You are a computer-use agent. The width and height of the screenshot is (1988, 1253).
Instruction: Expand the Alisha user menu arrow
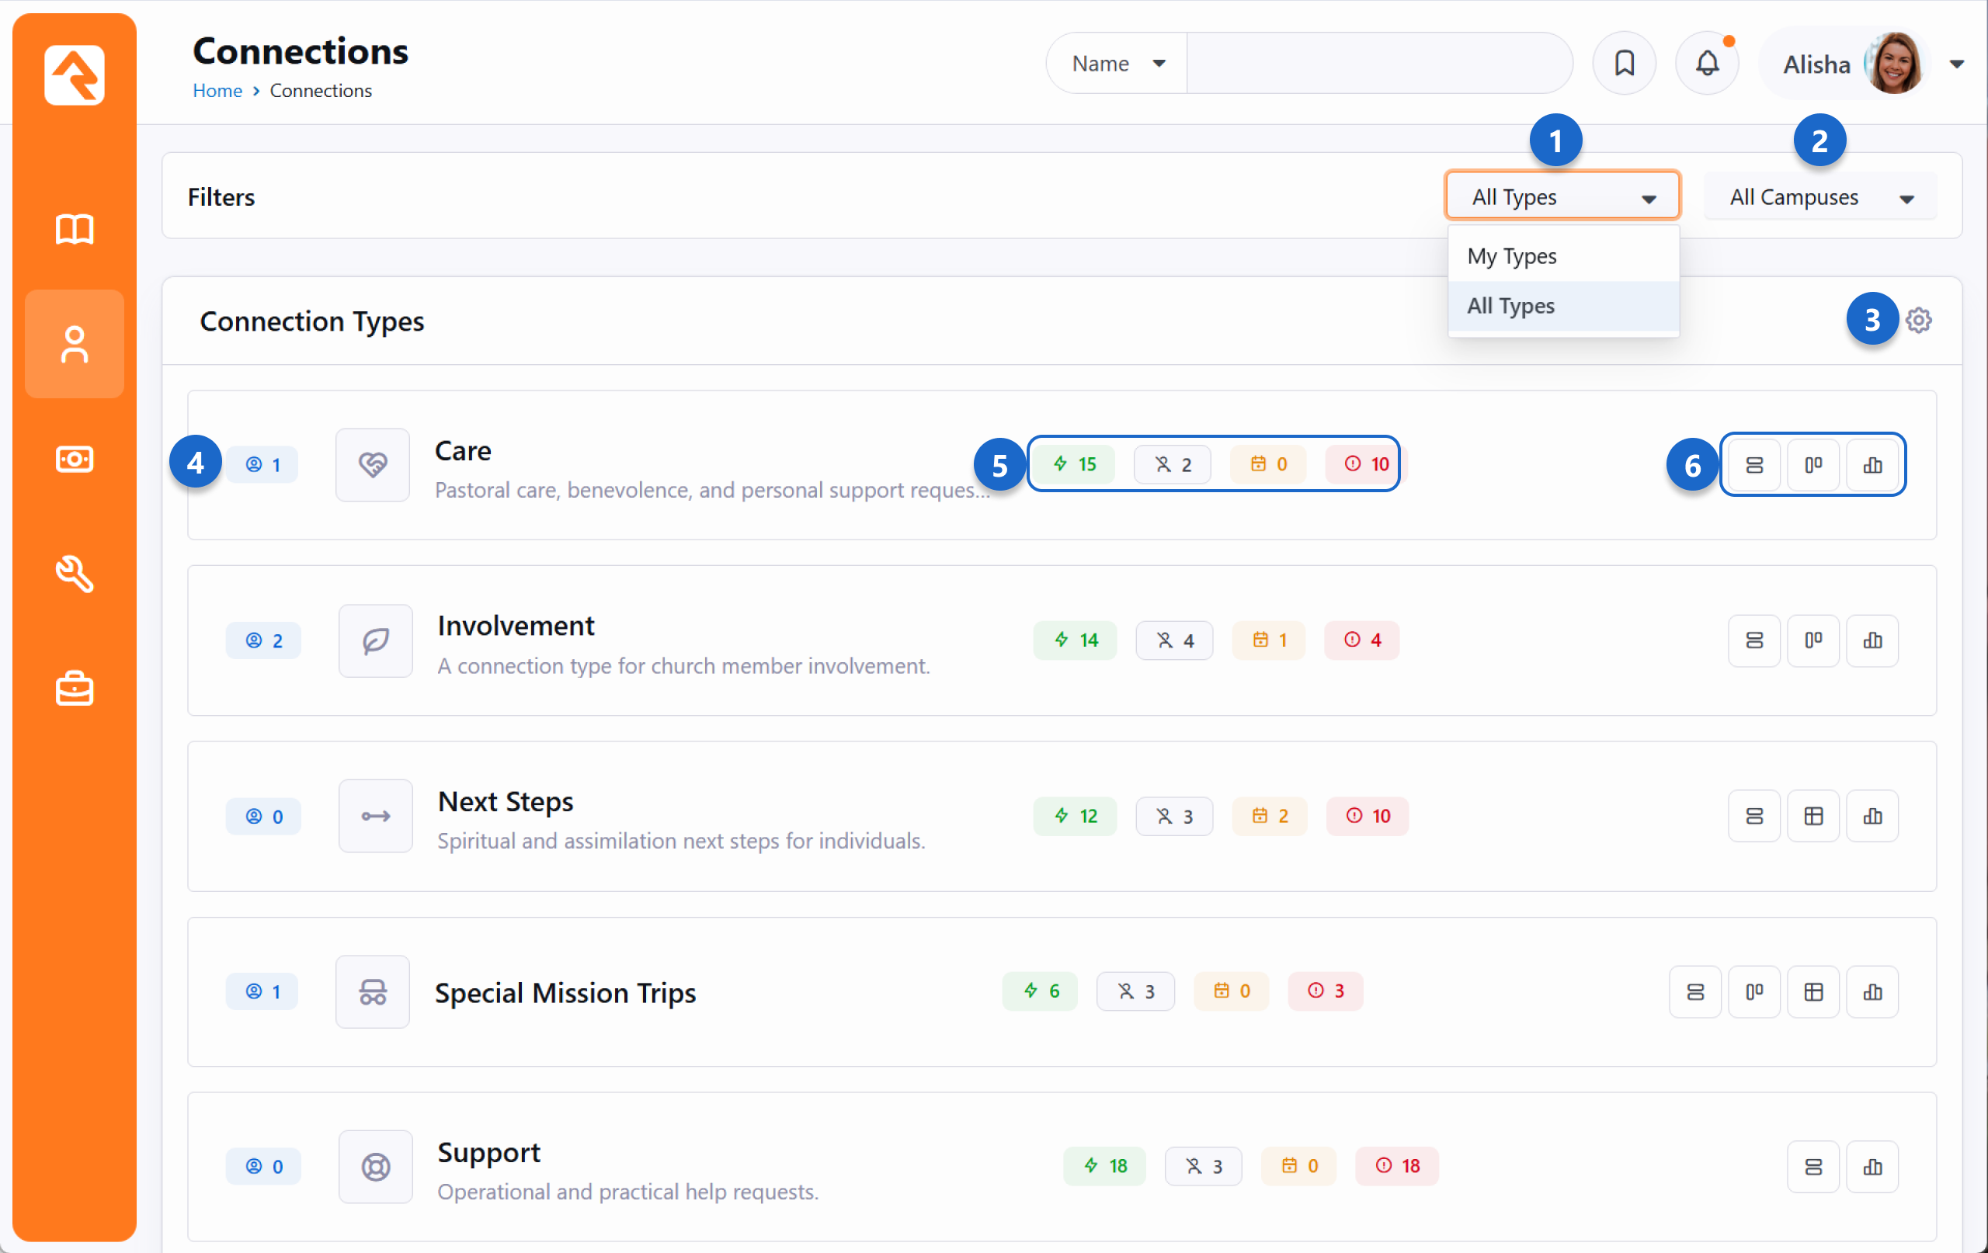[x=1956, y=64]
